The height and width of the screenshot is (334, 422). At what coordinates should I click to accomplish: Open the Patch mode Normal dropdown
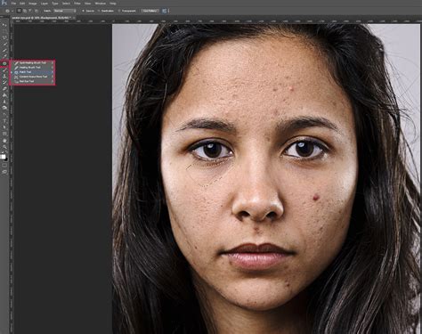point(65,11)
